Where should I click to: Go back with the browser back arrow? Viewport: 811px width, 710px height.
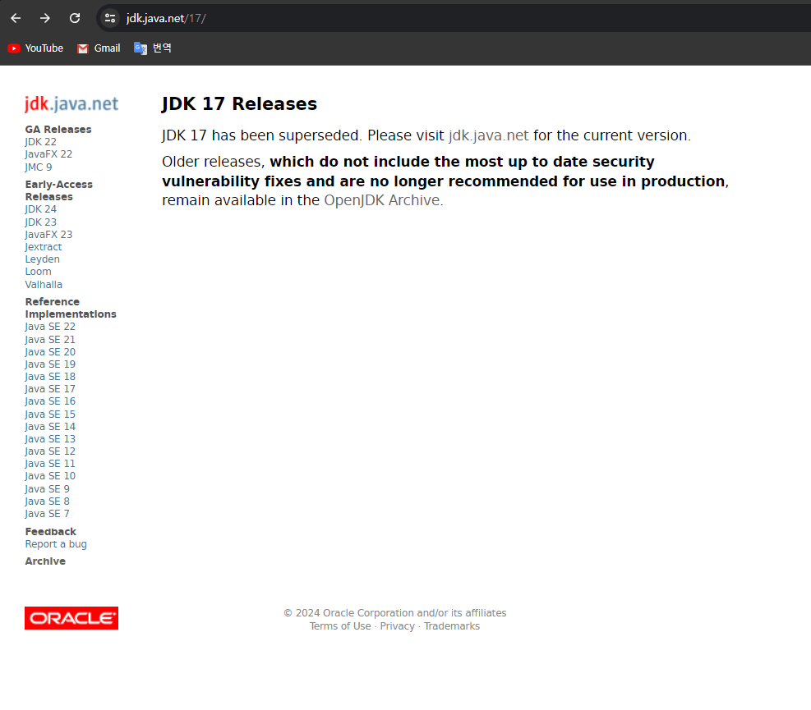point(16,18)
